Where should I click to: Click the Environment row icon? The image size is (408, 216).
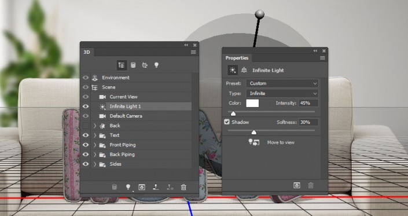pyautogui.click(x=95, y=78)
